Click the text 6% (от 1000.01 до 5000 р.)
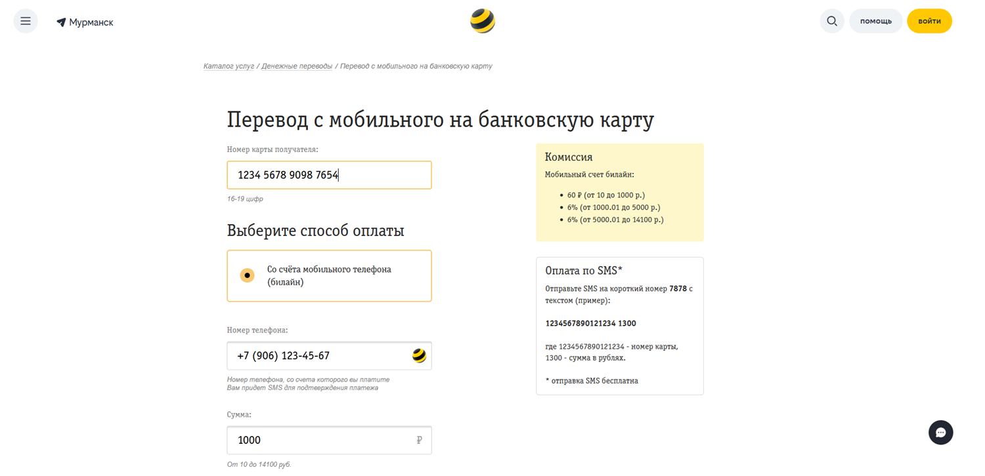The height and width of the screenshot is (476, 985). pos(614,207)
